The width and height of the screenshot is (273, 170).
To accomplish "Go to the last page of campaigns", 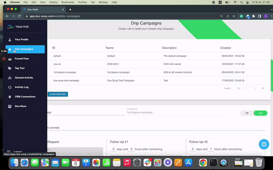I will pyautogui.click(x=263, y=88).
